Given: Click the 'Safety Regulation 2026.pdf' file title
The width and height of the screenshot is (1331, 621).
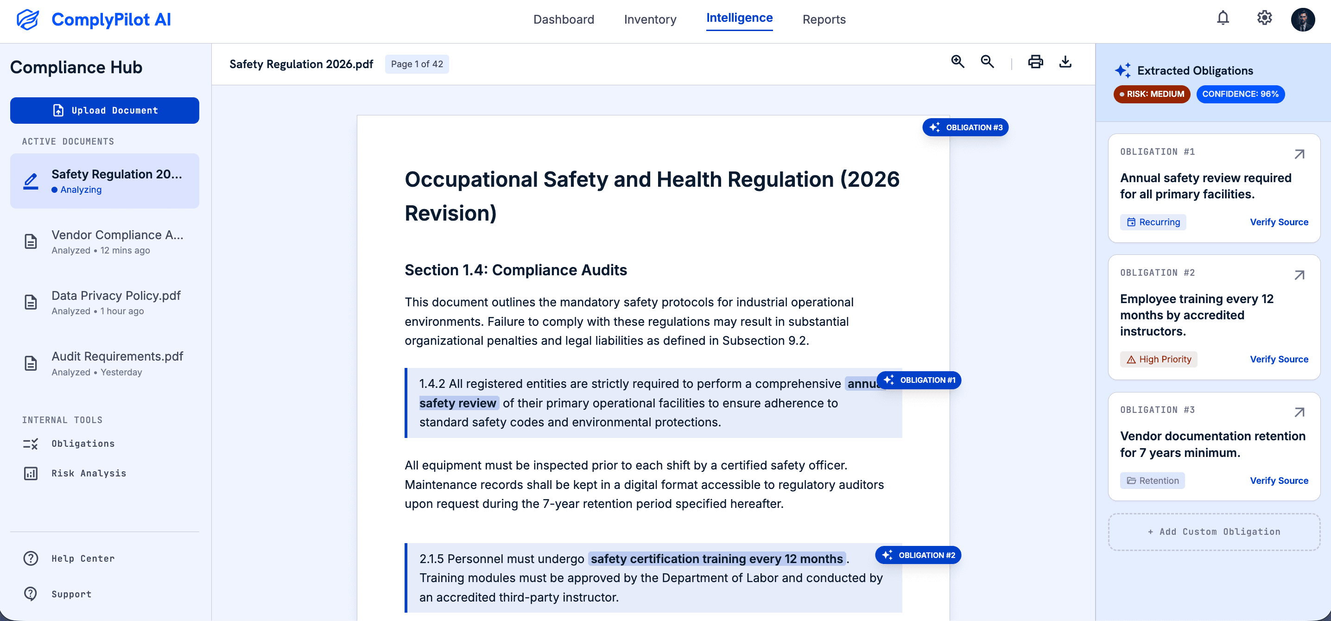Looking at the screenshot, I should (301, 64).
